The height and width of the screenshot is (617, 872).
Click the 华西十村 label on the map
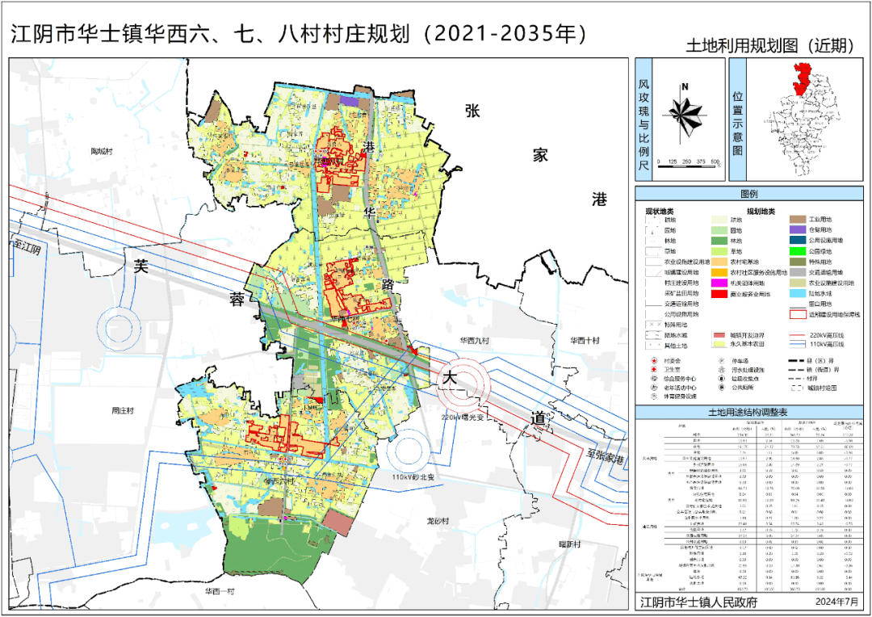point(585,340)
